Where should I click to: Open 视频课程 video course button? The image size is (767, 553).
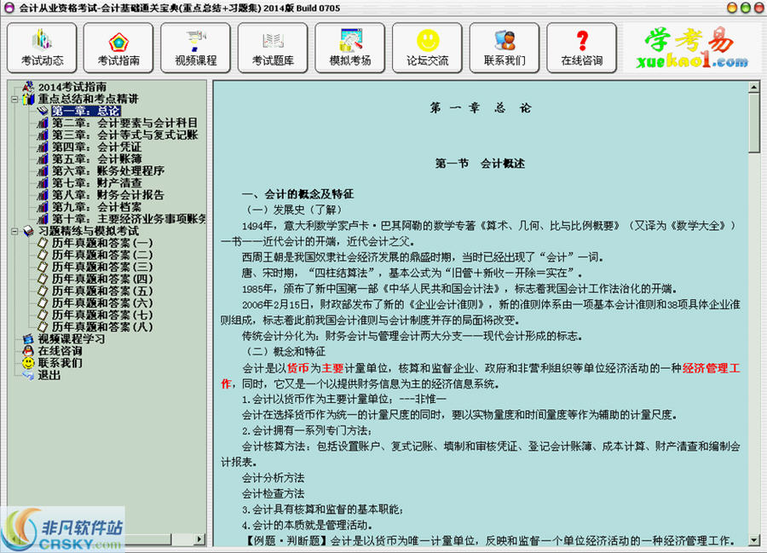tap(196, 48)
